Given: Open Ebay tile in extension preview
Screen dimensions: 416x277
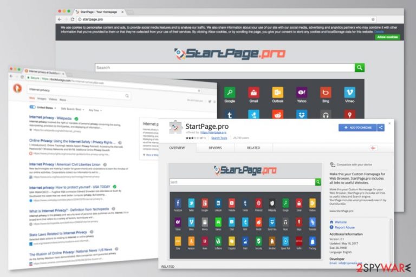Looking at the screenshot, I should click(x=178, y=241).
